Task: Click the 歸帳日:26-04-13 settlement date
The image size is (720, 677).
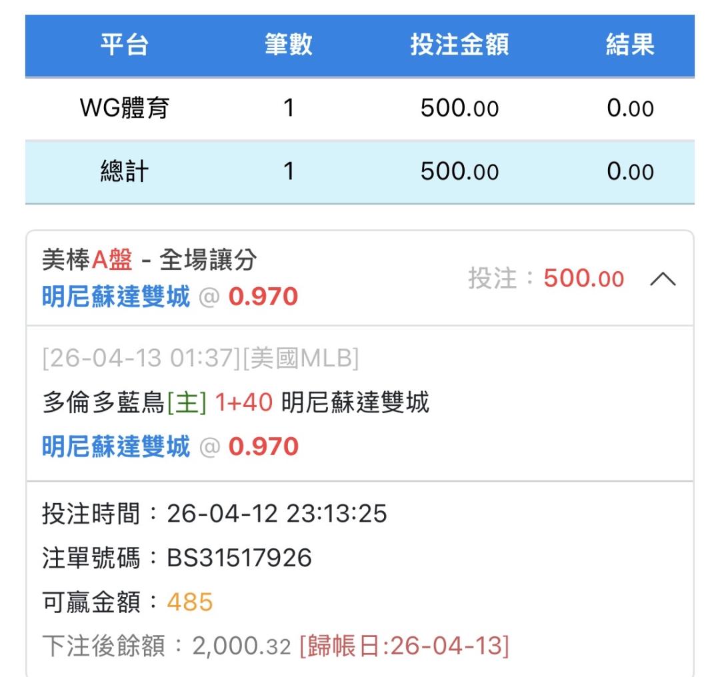Action: (404, 646)
